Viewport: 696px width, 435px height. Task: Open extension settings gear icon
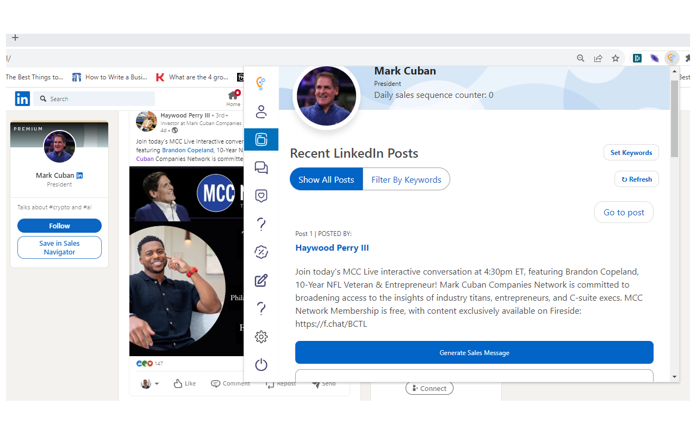tap(261, 337)
